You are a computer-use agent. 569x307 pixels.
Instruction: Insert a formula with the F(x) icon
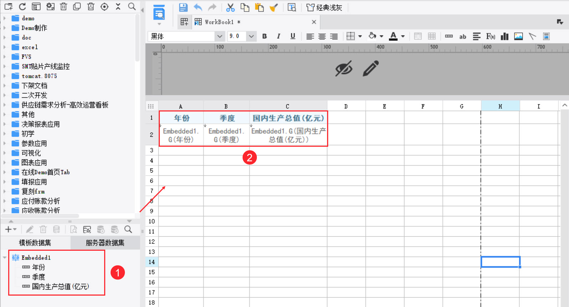[491, 36]
